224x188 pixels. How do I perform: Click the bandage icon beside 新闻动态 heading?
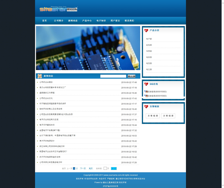tap(40, 76)
